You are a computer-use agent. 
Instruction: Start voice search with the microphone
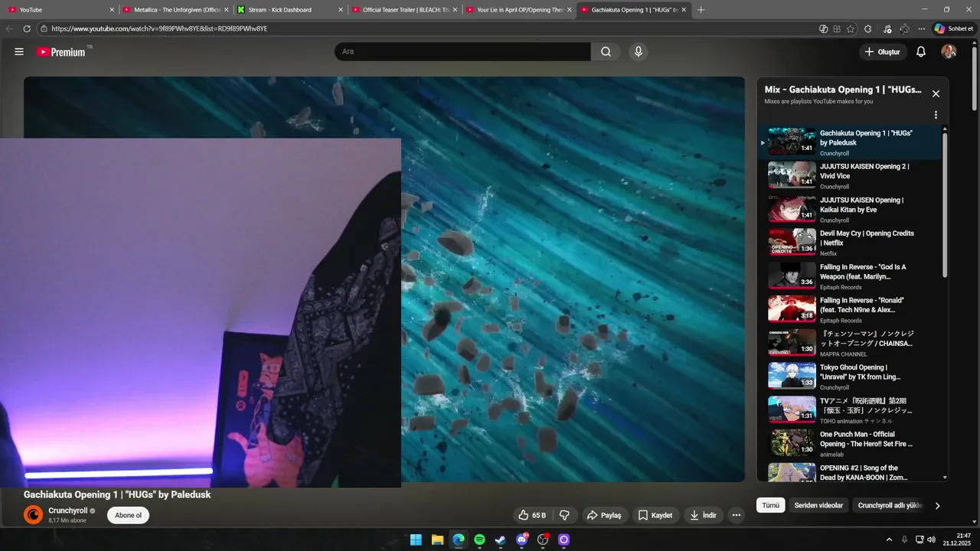click(x=638, y=52)
